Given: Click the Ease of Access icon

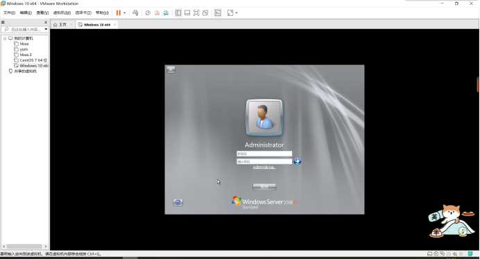Looking at the screenshot, I should [178, 202].
